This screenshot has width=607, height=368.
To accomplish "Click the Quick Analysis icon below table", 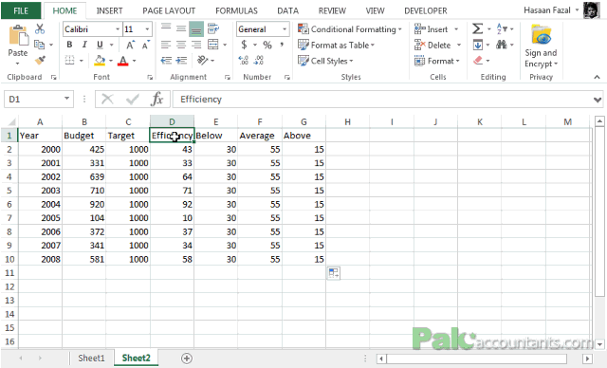I will pos(333,273).
